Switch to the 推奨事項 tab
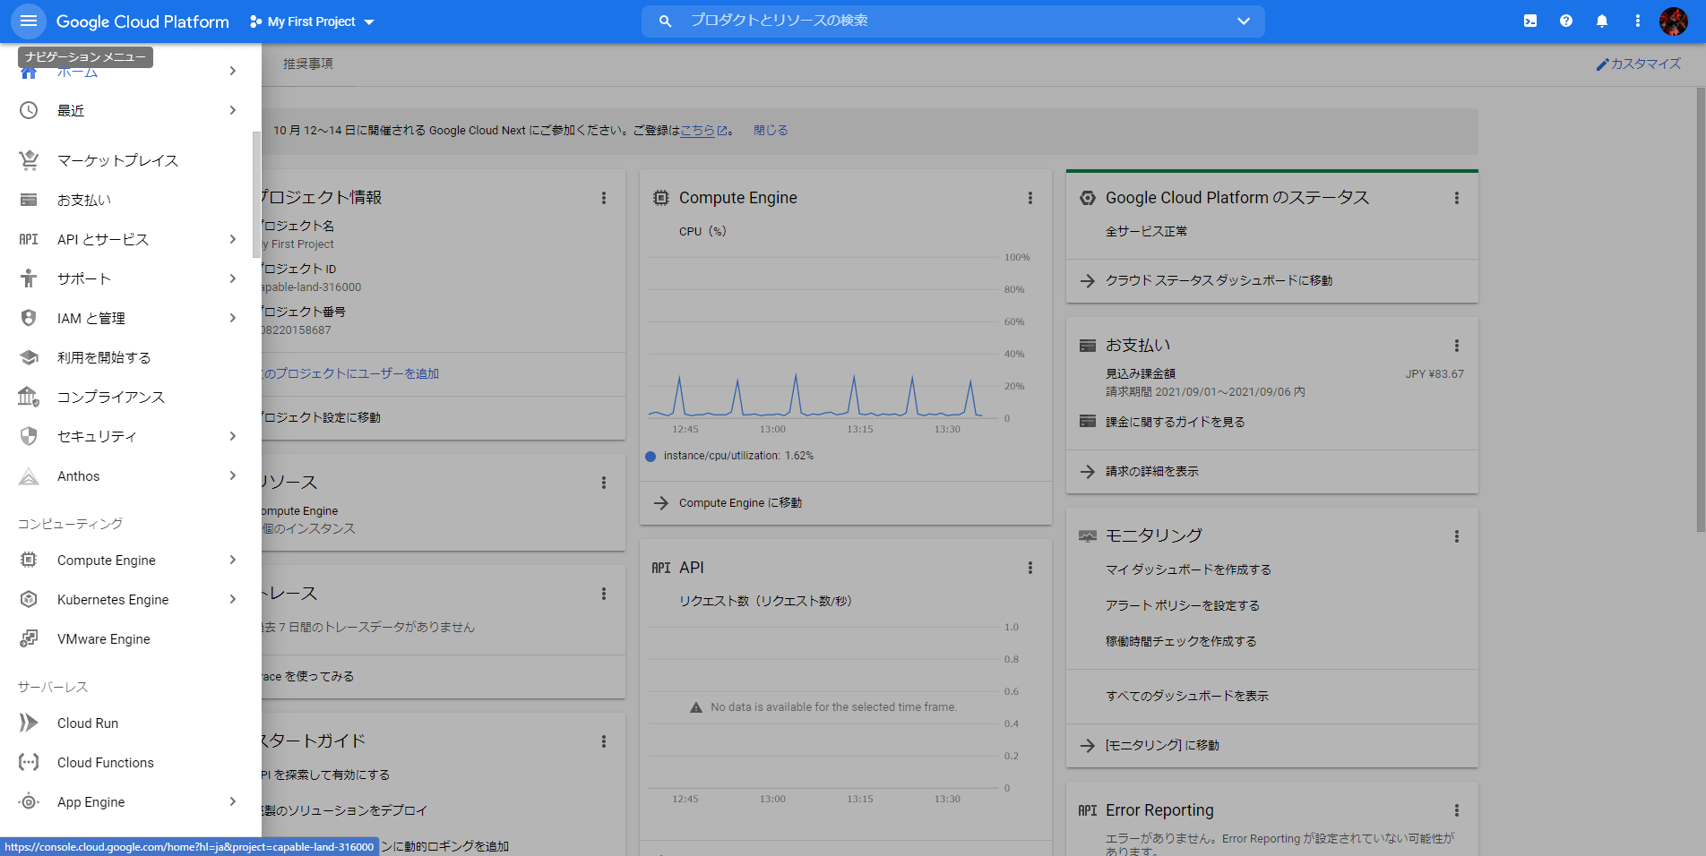This screenshot has height=856, width=1706. point(308,64)
